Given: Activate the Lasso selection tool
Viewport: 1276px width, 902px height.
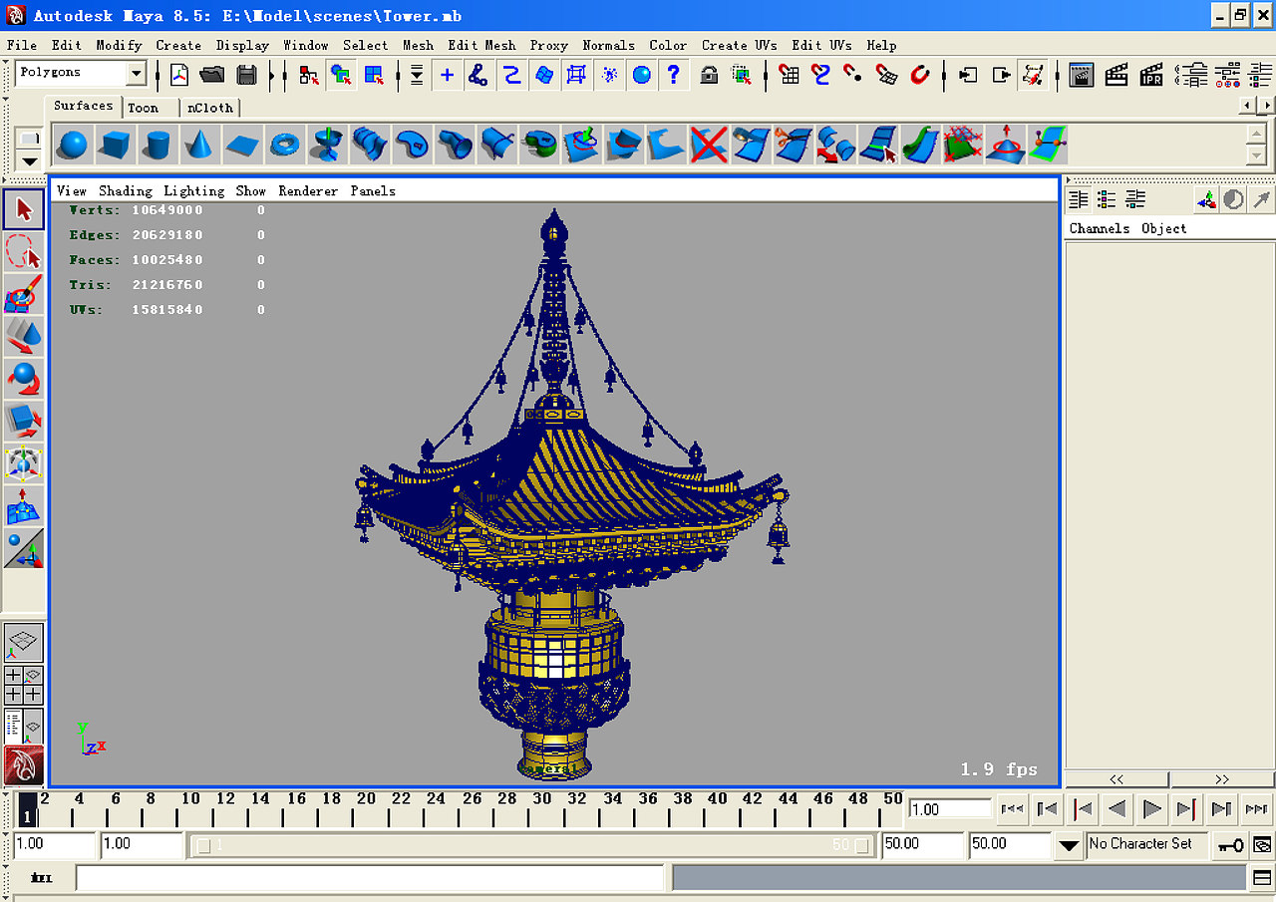Looking at the screenshot, I should coord(25,252).
